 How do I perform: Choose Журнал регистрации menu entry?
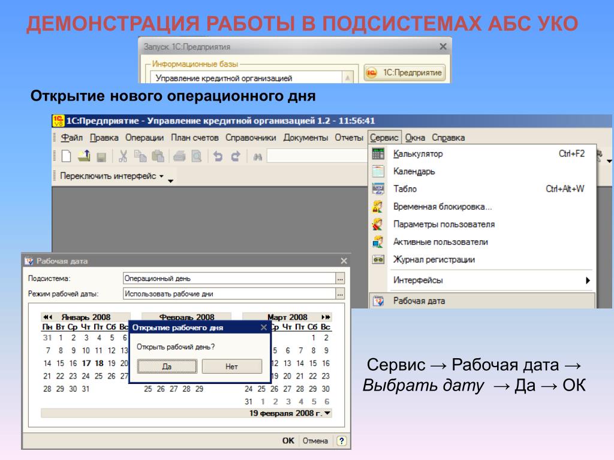click(x=482, y=259)
